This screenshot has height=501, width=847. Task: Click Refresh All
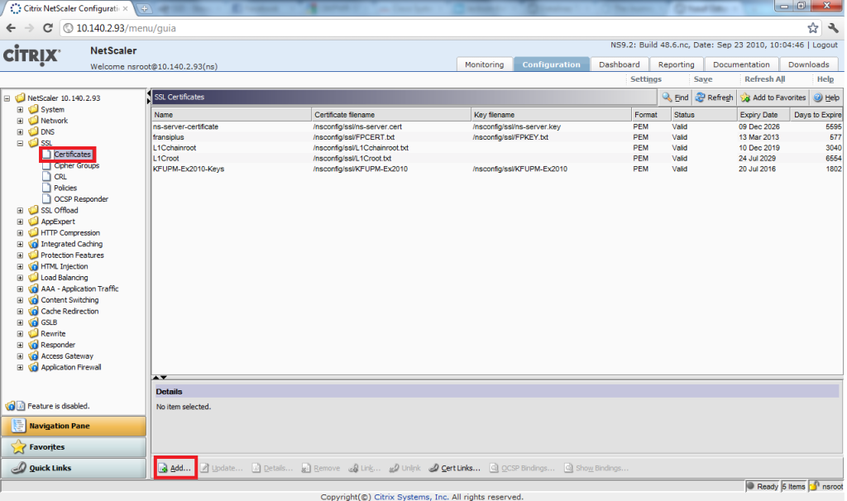(x=764, y=79)
